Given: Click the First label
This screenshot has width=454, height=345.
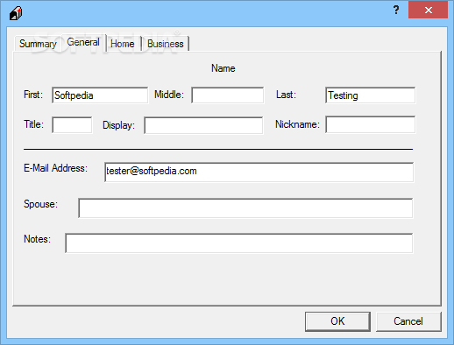Looking at the screenshot, I should click(x=33, y=95).
